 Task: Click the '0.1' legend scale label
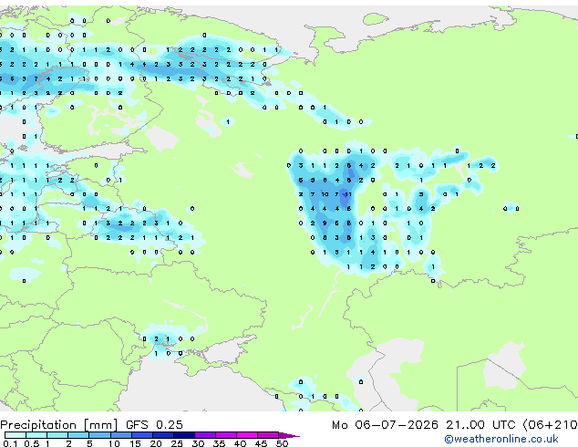(10, 443)
